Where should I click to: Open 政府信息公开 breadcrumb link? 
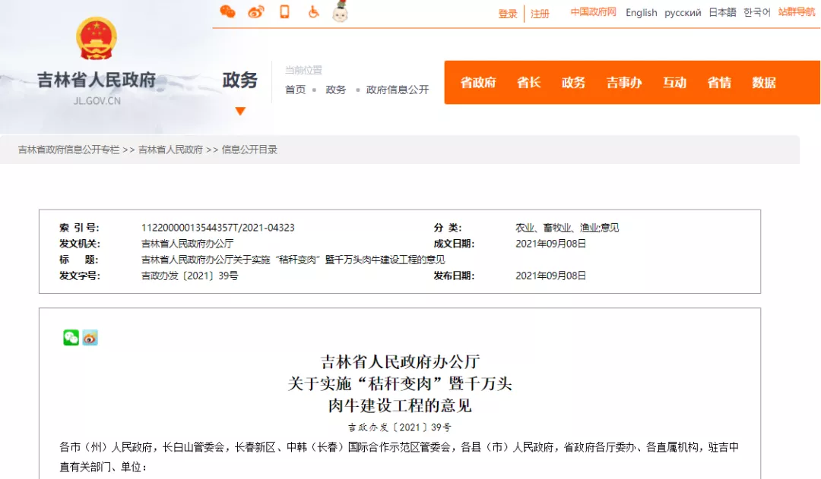tap(398, 90)
